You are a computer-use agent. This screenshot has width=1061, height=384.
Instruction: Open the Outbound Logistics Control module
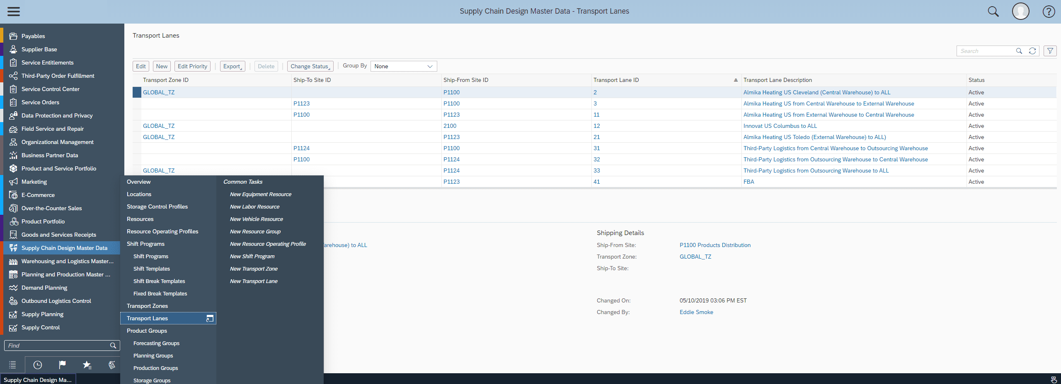click(56, 301)
